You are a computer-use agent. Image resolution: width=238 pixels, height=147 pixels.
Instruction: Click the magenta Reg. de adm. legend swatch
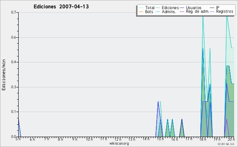pos(182,12)
